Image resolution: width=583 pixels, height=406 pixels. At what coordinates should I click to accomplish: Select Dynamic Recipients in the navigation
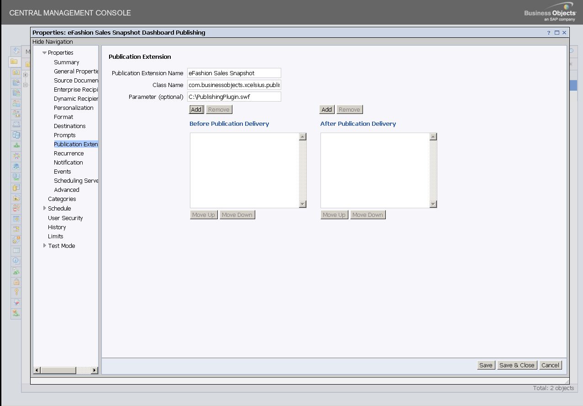(x=76, y=99)
